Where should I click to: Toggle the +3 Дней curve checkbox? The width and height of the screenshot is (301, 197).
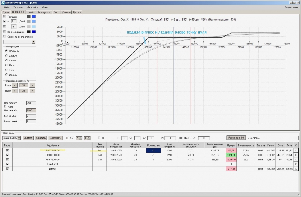pos(5,21)
